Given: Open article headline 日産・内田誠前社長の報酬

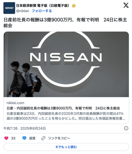Looking at the screenshot, I should 63,108.
